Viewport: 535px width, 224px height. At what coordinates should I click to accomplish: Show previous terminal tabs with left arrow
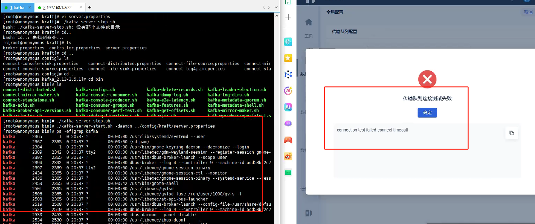click(264, 7)
